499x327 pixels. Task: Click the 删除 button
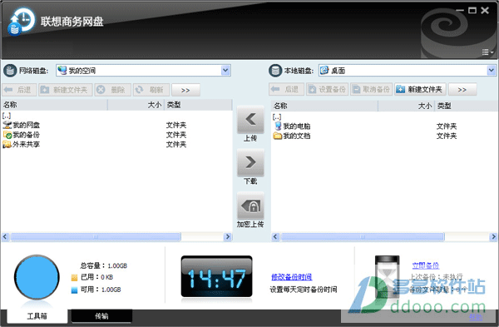[x=112, y=90]
